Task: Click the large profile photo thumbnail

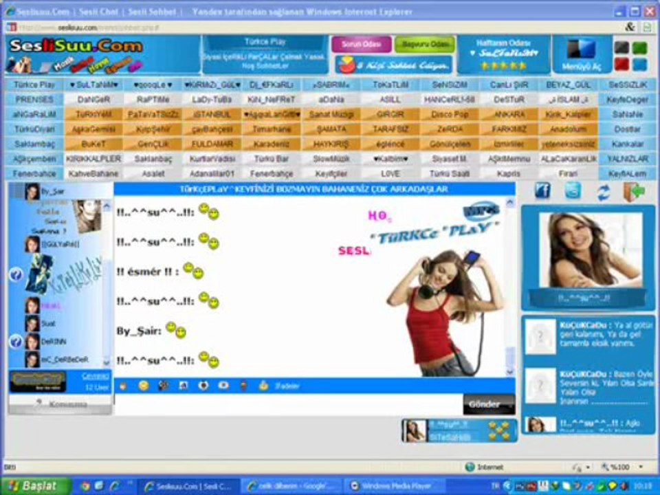Action: point(591,250)
